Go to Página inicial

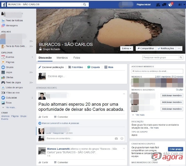(x=144, y=4)
